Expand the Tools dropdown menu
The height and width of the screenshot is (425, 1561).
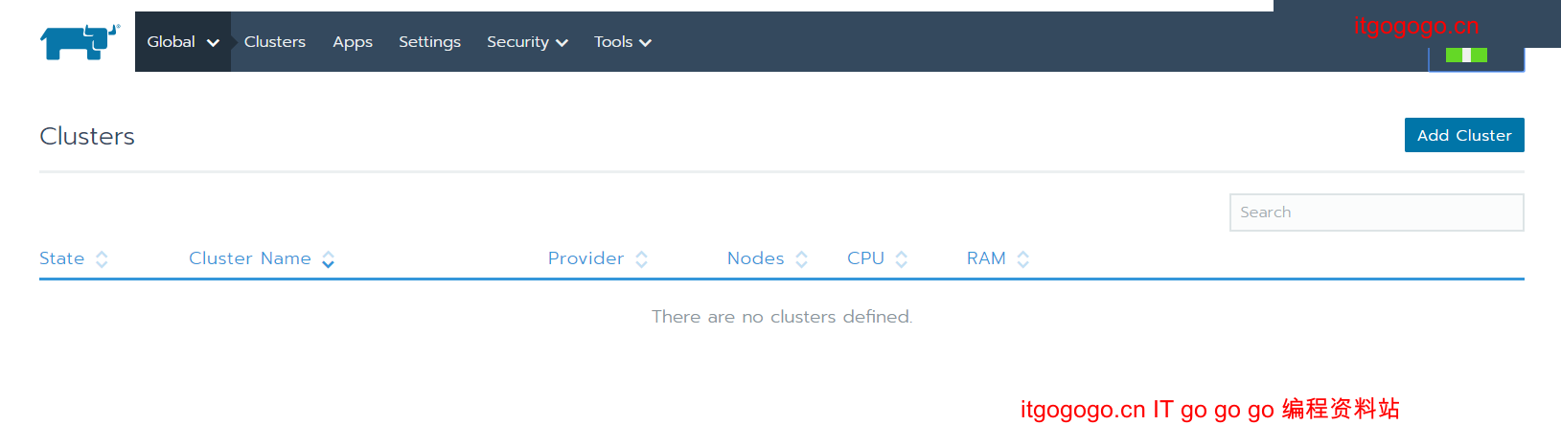(x=622, y=42)
